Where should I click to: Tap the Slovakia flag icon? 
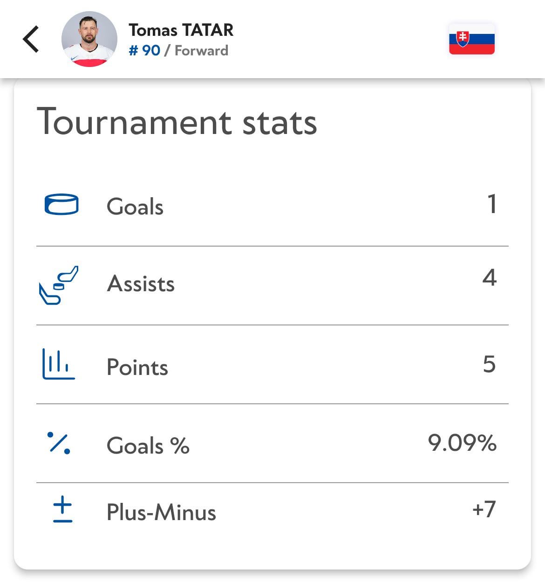[471, 39]
